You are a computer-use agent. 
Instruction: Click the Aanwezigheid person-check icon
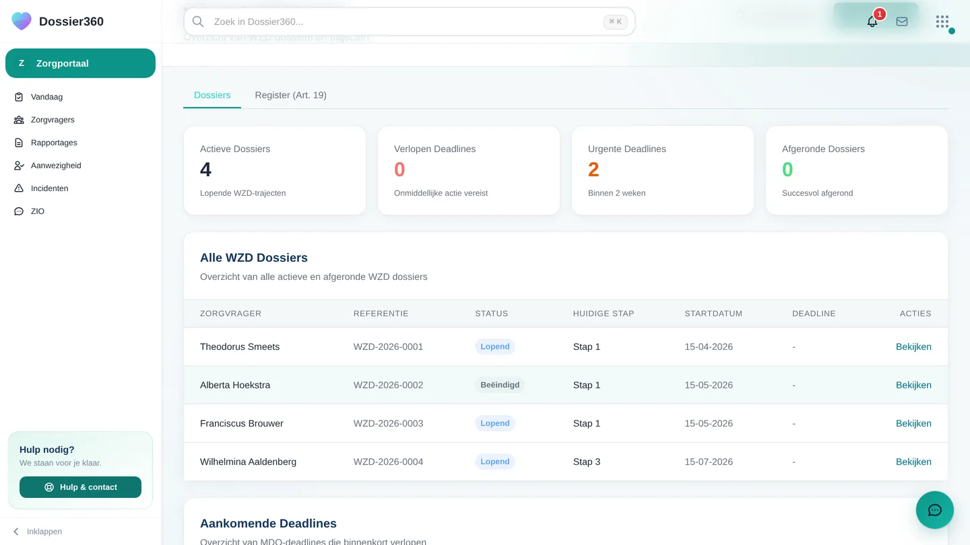[19, 166]
